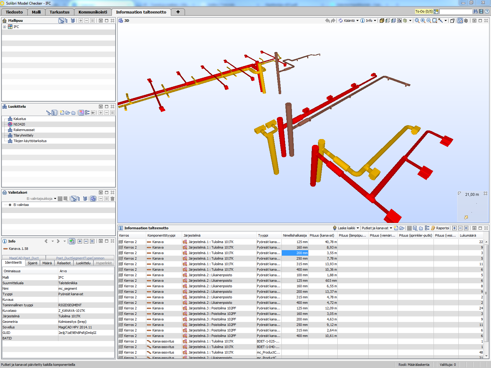Click the binoculars search icon
This screenshot has height=368, width=491.
(x=475, y=11)
